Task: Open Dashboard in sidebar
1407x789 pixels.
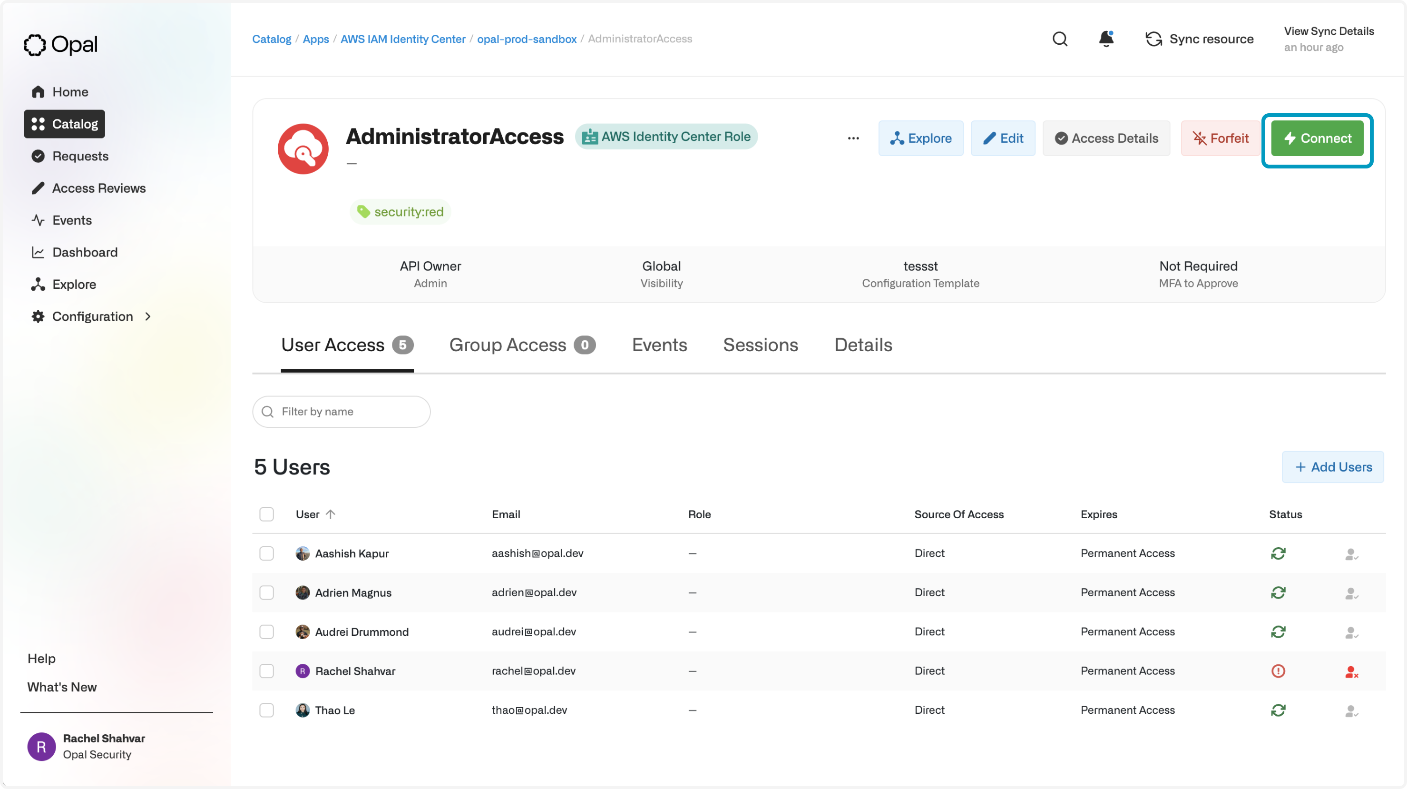Action: pyautogui.click(x=74, y=252)
